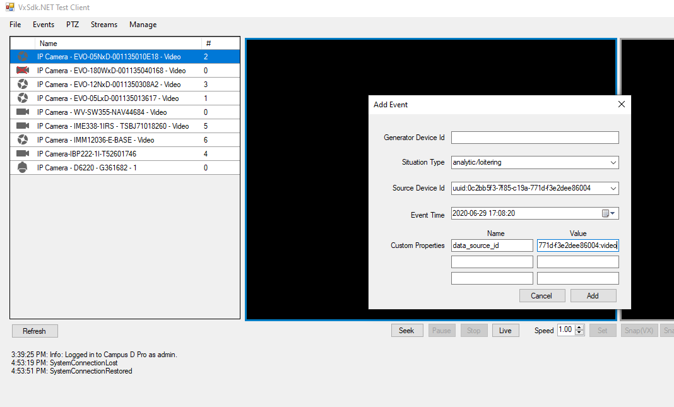The height and width of the screenshot is (407, 674).
Task: Increase the Speed value with the up arrow
Action: [579, 327]
